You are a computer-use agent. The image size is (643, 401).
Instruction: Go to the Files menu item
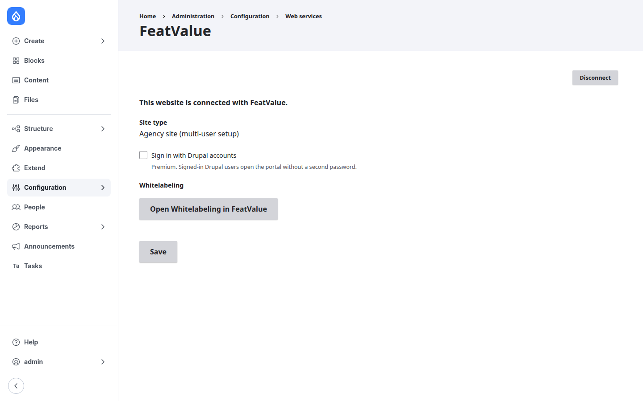pyautogui.click(x=59, y=100)
